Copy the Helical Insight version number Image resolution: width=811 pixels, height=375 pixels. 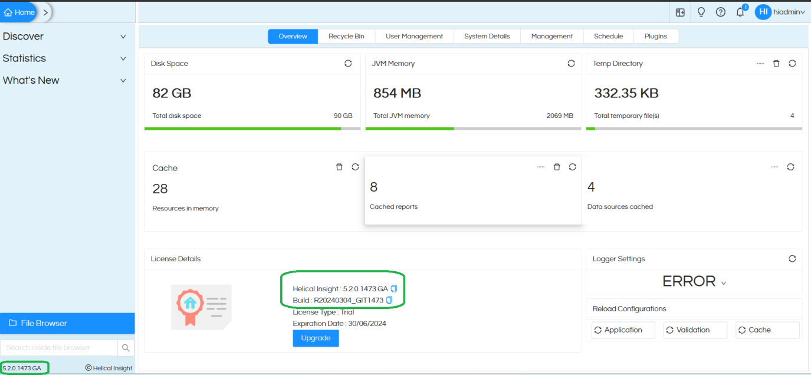(x=394, y=289)
